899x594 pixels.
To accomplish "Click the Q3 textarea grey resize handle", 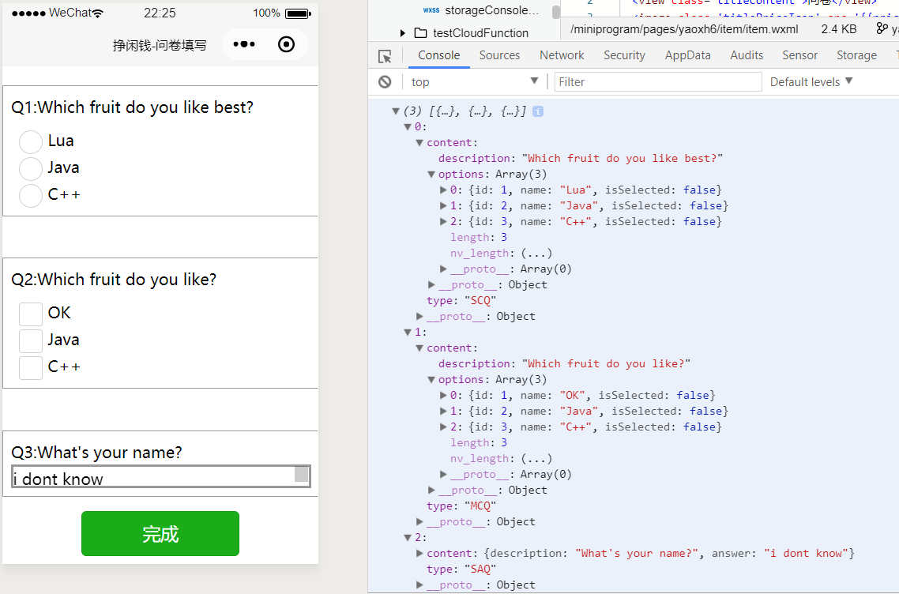I will coord(302,474).
